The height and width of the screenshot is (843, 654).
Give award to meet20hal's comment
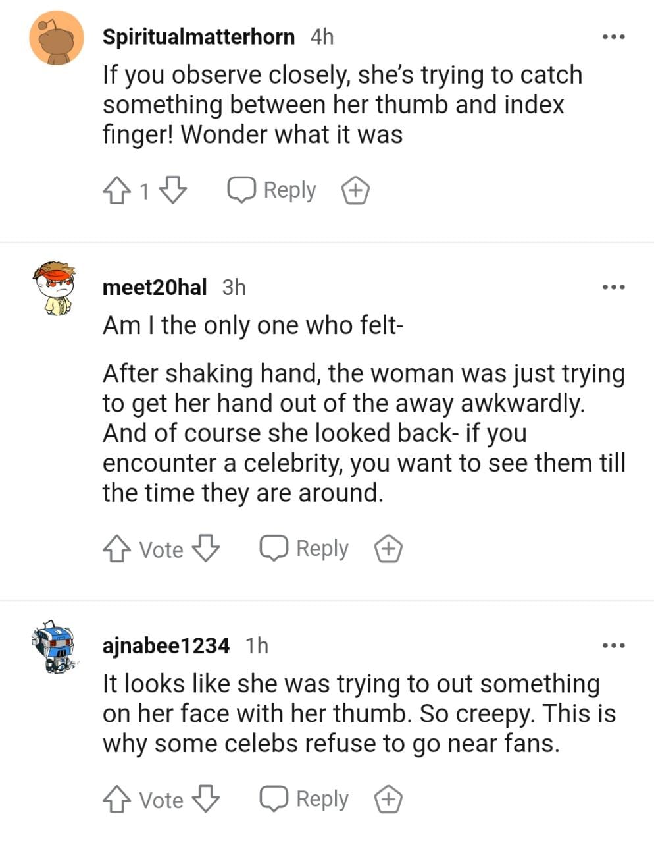coord(388,549)
